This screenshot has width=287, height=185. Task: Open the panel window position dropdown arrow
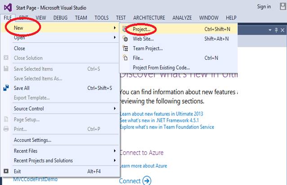pos(270,30)
